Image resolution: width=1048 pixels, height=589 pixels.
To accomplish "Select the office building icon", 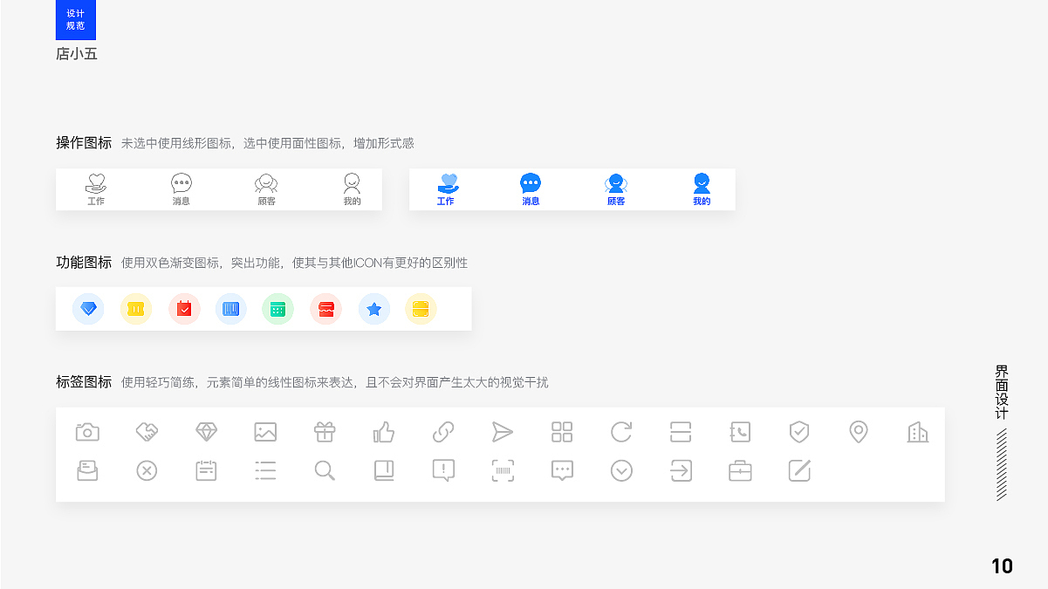I will [x=918, y=432].
